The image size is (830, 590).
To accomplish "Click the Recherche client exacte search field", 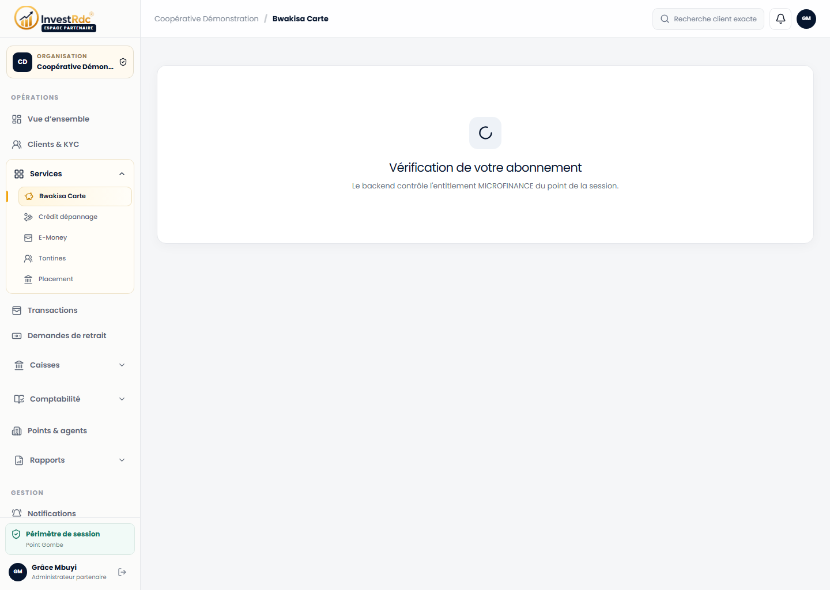I will tap(708, 19).
